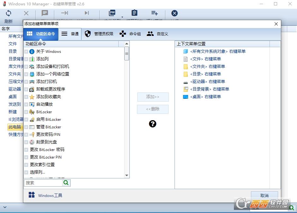This screenshot has height=213, width=297.
Task: Click the icon beside 启用 BitLocker
Action: tap(32, 120)
